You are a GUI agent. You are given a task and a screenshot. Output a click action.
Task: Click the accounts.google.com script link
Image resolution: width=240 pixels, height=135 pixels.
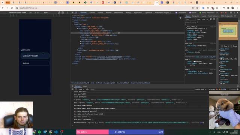[x=102, y=59]
